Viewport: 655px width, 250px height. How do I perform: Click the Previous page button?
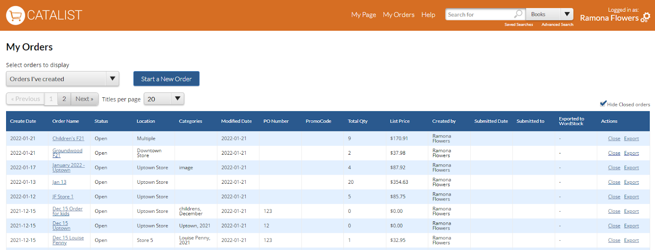coord(25,99)
